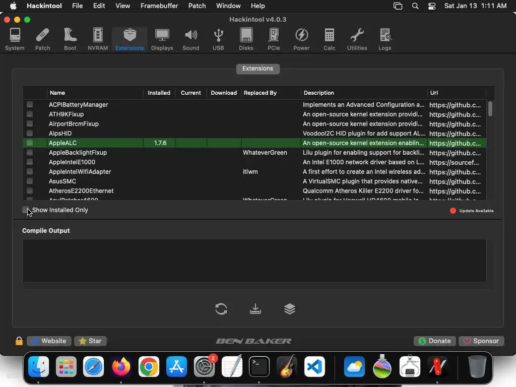
Task: Open the Power toolbar section
Action: [x=301, y=39]
